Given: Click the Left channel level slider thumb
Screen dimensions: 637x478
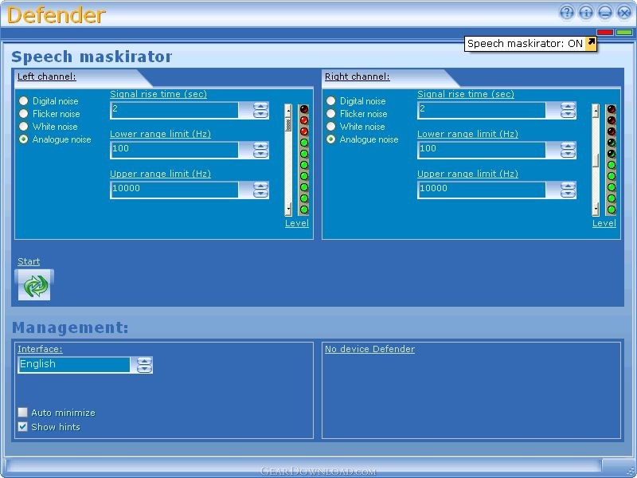Looking at the screenshot, I should tap(288, 124).
